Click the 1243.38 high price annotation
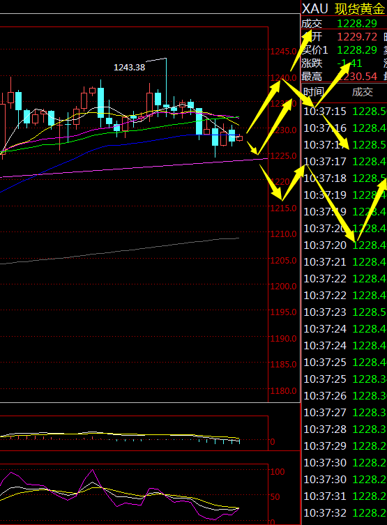This screenshot has height=525, width=387. coord(129,68)
